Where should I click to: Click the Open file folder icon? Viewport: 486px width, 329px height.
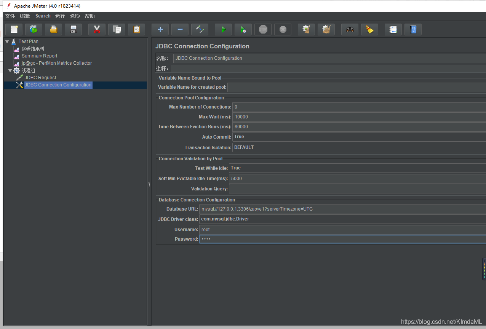[54, 29]
